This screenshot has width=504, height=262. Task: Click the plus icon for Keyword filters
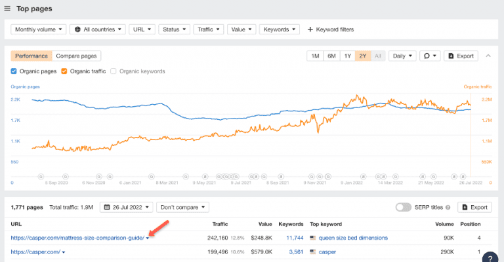tap(310, 29)
